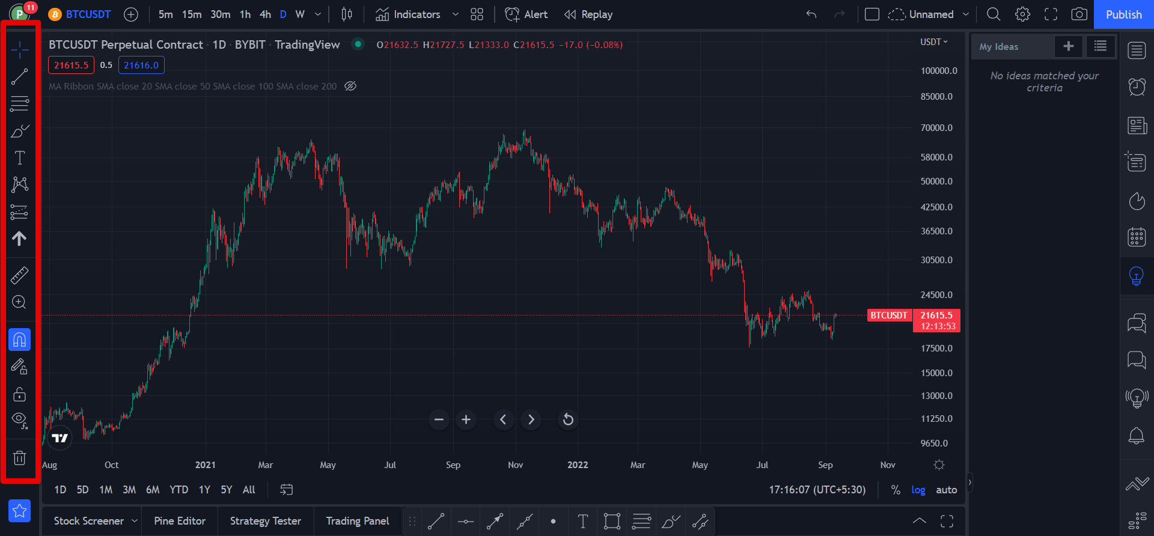Click the Publish button
This screenshot has width=1154, height=536.
pyautogui.click(x=1124, y=14)
